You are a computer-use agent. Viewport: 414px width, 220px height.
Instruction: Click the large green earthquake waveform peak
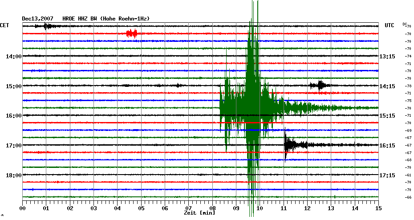(x=253, y=108)
